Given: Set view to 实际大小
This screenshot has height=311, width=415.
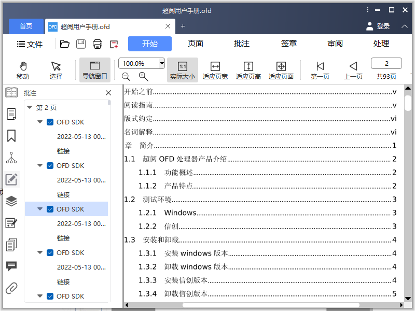Looking at the screenshot, I should pos(183,70).
